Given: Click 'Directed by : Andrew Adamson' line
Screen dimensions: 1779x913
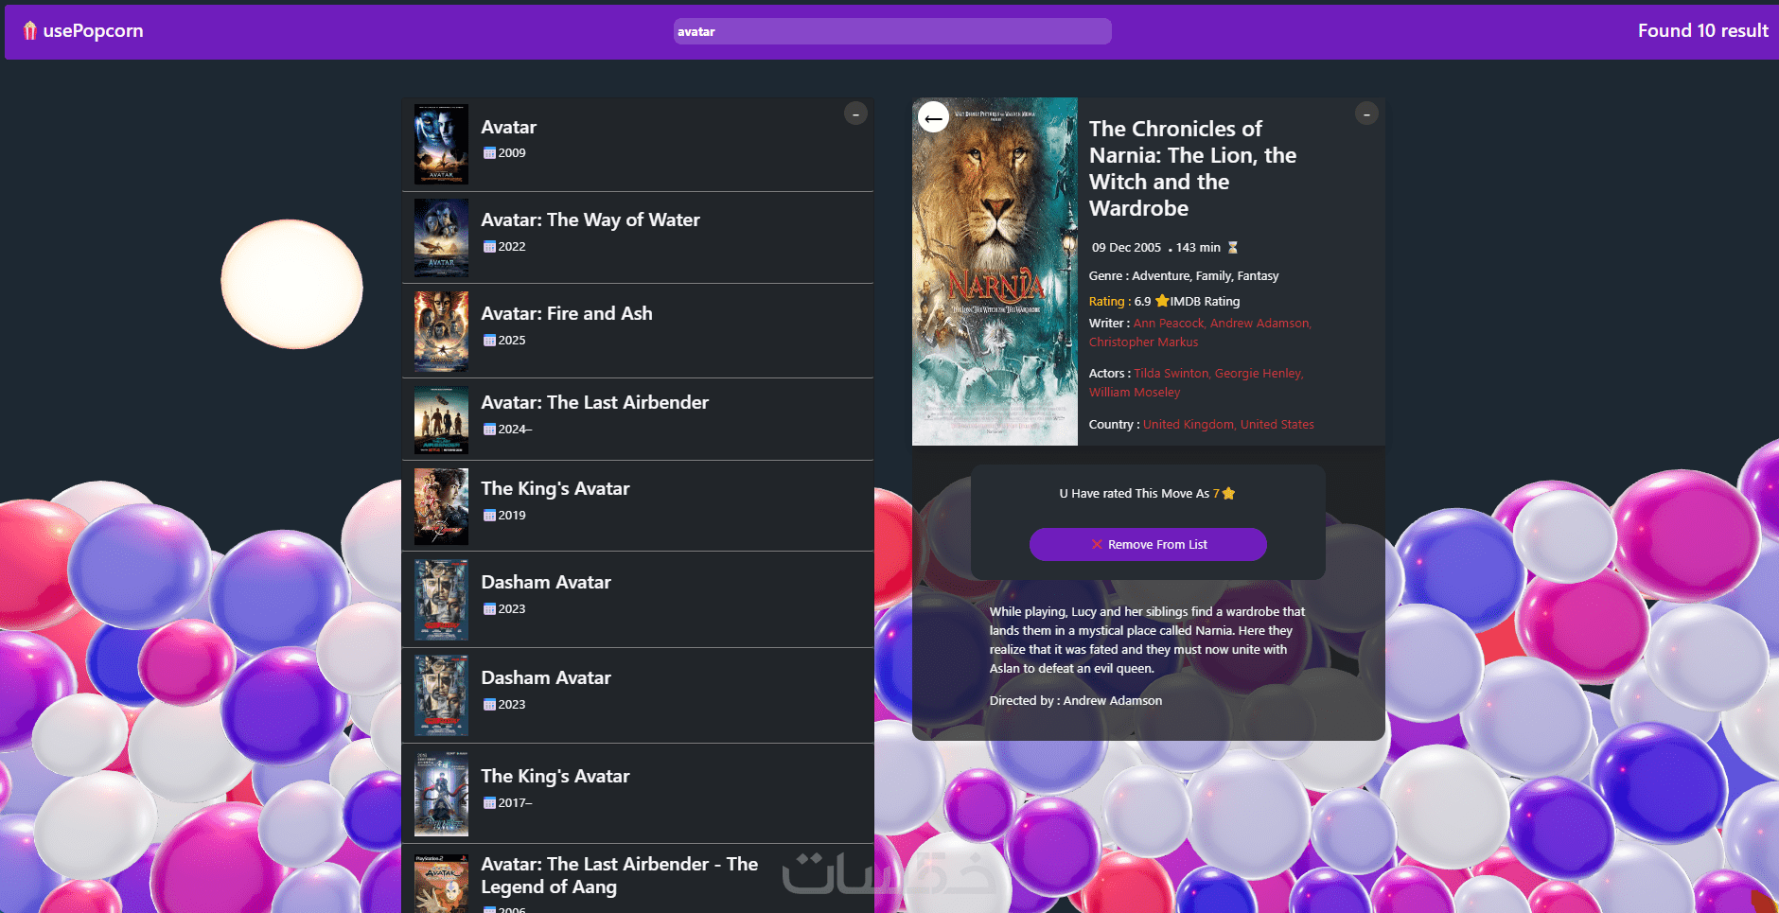Looking at the screenshot, I should 1076,701.
